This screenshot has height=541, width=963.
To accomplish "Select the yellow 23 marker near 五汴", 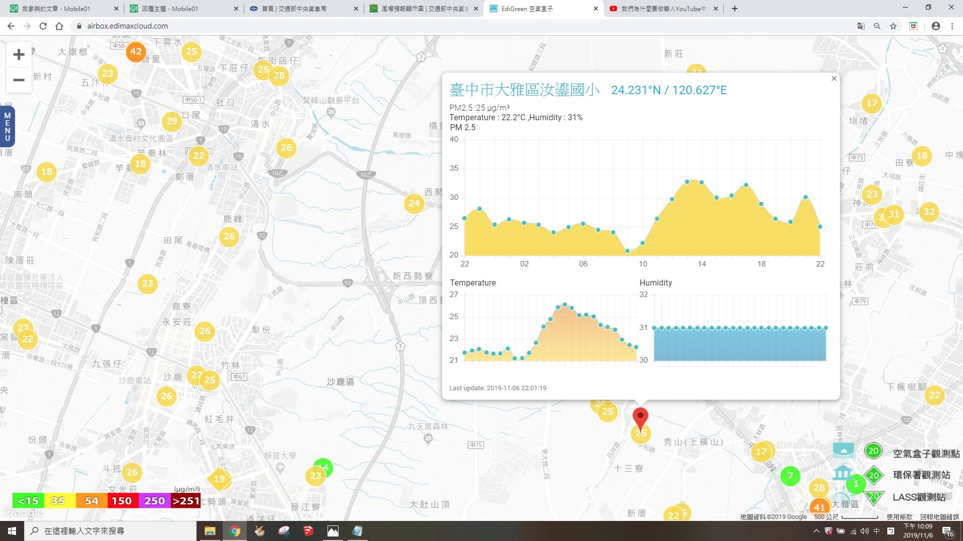I will [107, 74].
